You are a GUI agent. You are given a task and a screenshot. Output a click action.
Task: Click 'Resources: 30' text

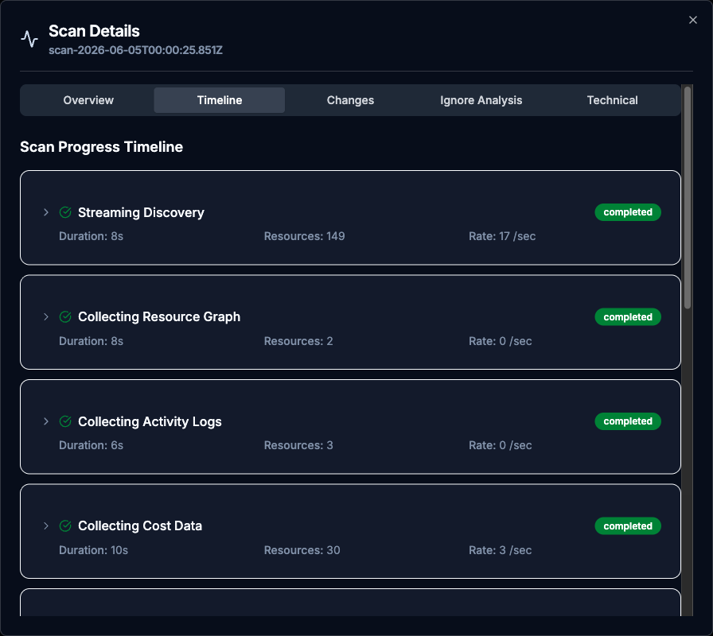click(x=302, y=550)
